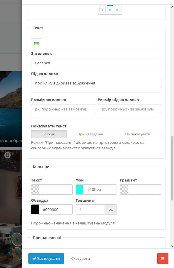Edit the Обводка hex value #000000
Screen dimensions: 174x268
coord(56,210)
